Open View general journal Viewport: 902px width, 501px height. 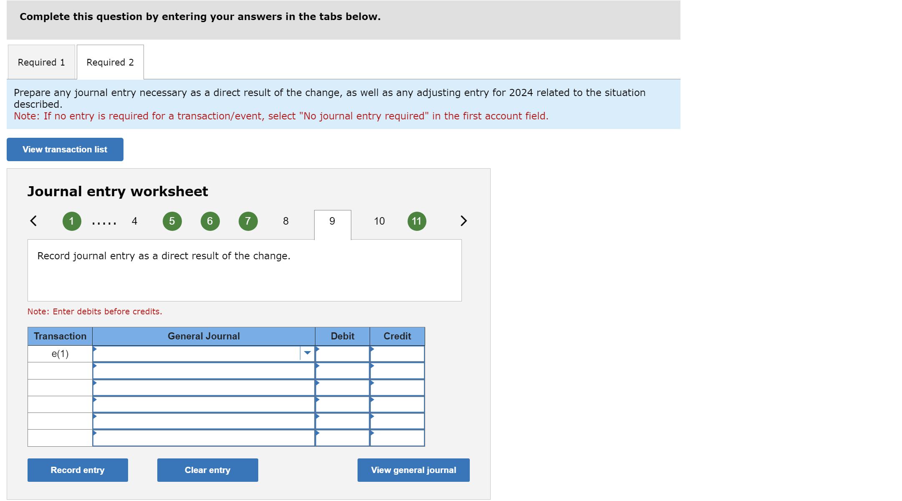coord(413,470)
